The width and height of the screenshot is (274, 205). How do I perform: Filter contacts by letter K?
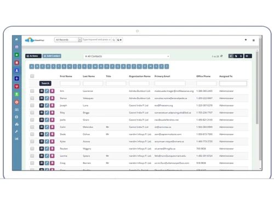click(x=84, y=67)
